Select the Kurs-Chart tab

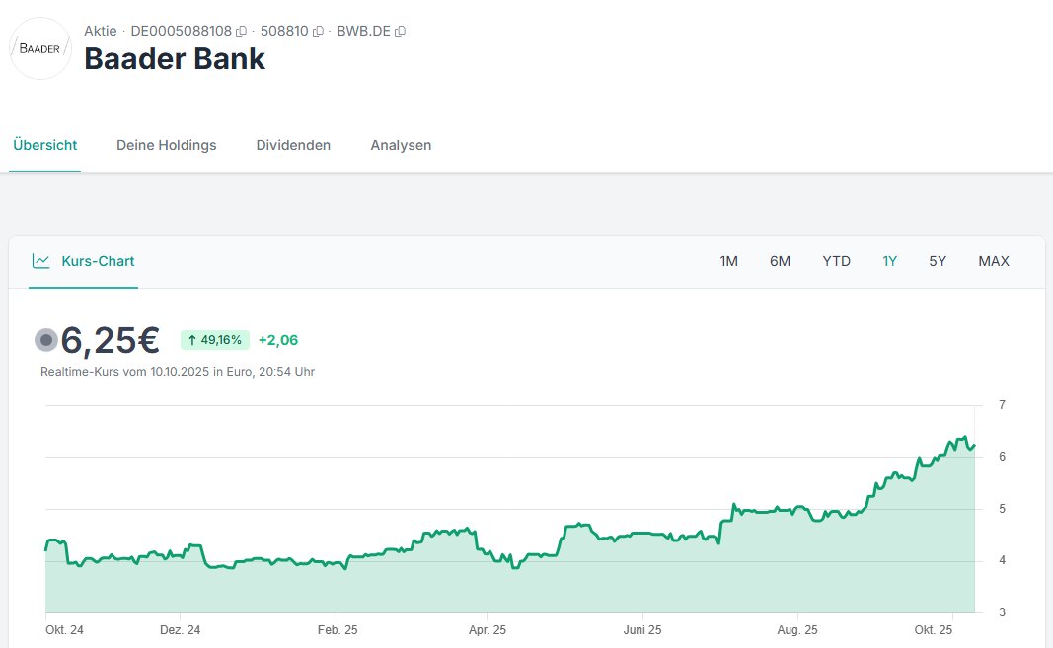[x=83, y=261]
